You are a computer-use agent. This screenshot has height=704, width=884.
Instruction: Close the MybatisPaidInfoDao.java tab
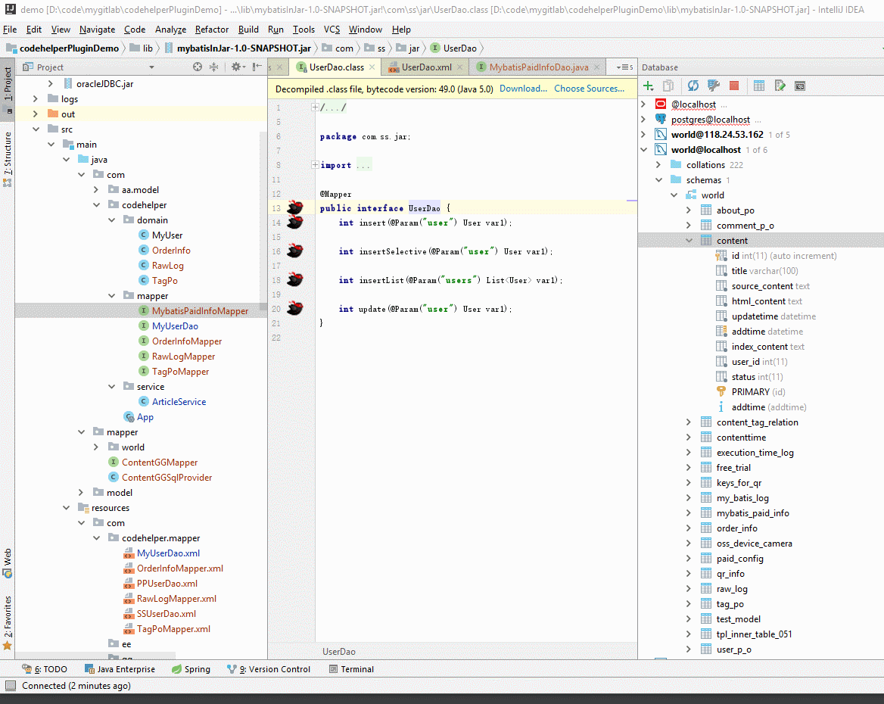(x=597, y=67)
